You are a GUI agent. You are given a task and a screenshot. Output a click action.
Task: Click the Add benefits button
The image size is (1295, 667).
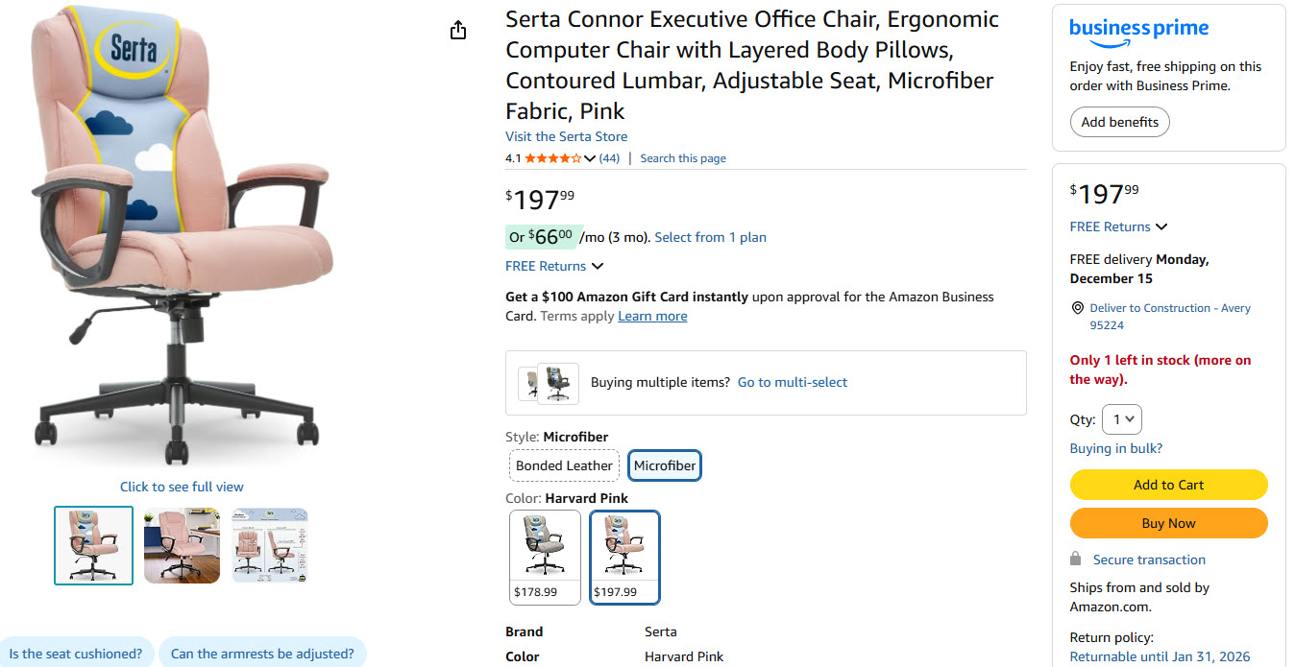1119,122
